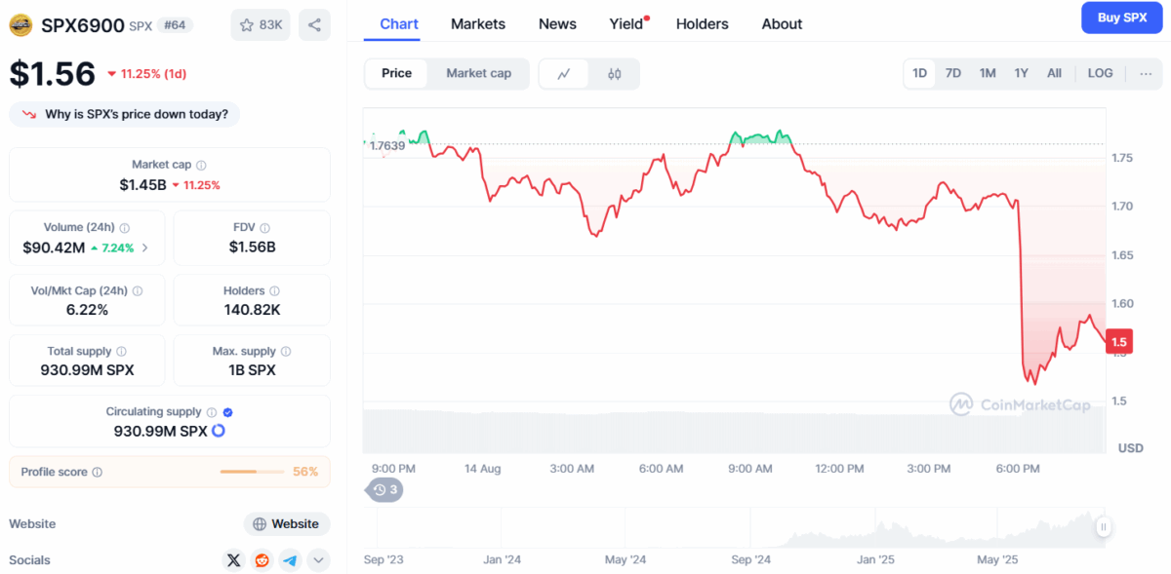Click the 6.22% Vol/Mkt Cap value
The width and height of the screenshot is (1171, 574).
pos(87,310)
